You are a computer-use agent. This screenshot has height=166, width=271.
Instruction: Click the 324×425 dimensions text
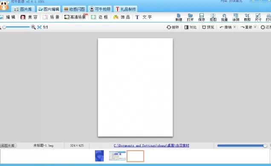point(77,146)
